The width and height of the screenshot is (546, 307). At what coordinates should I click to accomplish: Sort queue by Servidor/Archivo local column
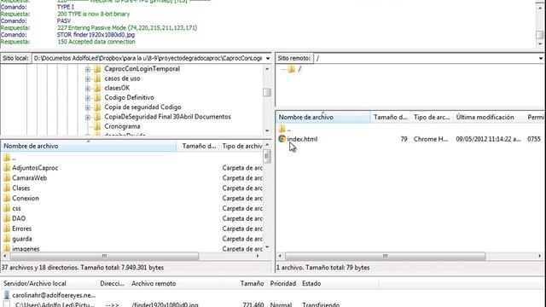point(49,284)
